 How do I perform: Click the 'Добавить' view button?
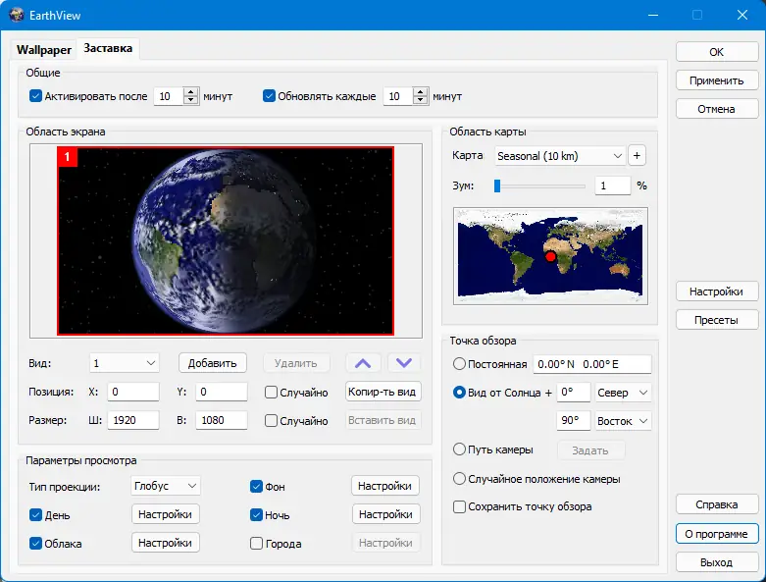(213, 363)
